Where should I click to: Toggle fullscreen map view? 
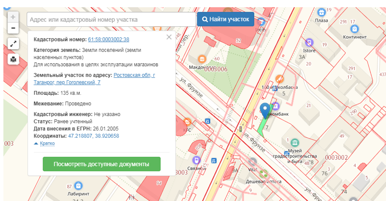tap(13, 43)
